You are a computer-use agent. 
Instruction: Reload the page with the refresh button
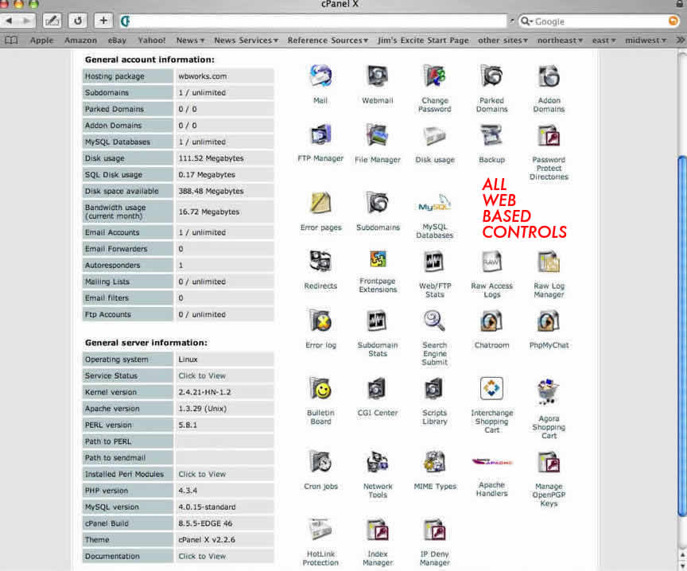(78, 21)
